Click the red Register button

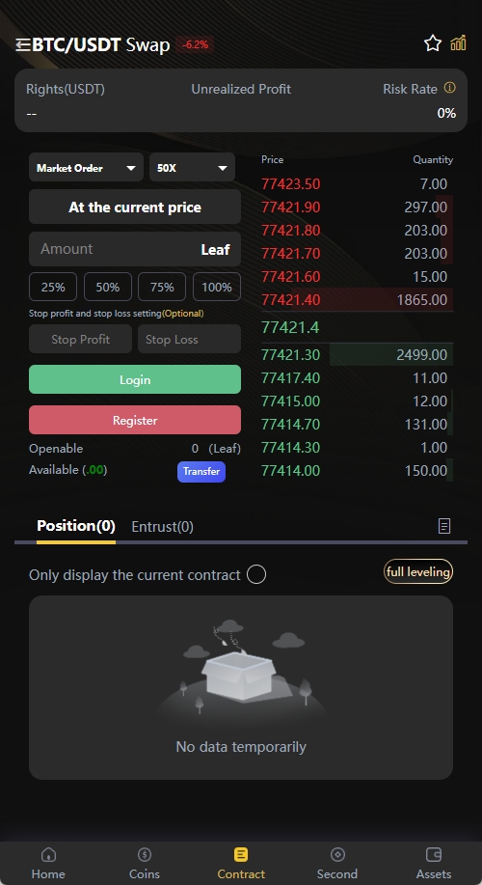click(x=135, y=420)
